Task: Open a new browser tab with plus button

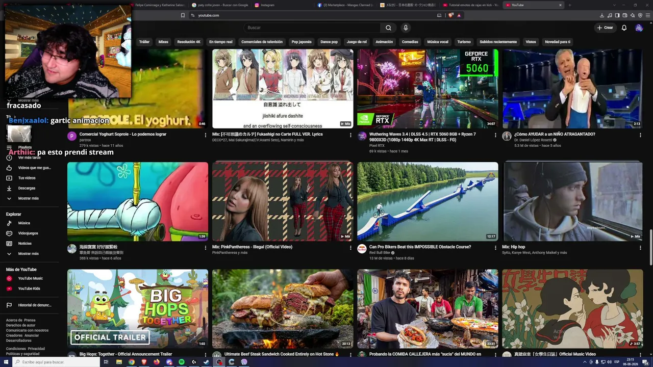Action: (x=569, y=5)
